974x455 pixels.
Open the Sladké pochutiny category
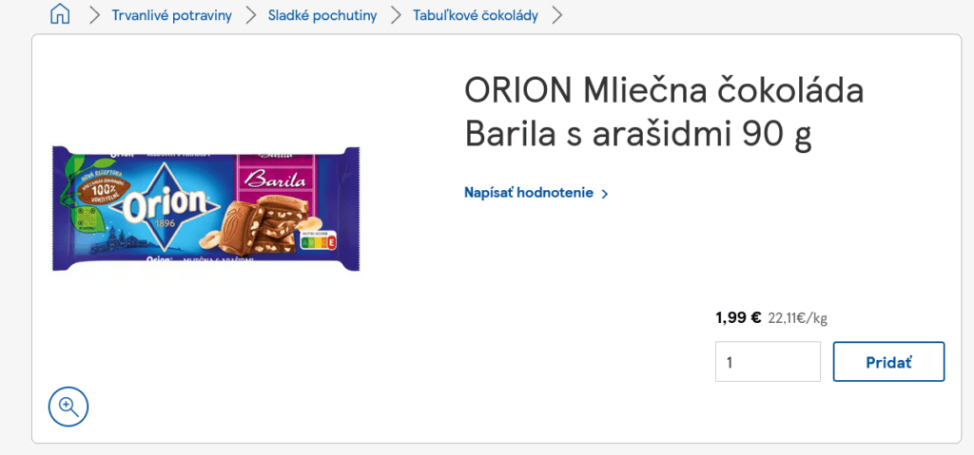322,15
